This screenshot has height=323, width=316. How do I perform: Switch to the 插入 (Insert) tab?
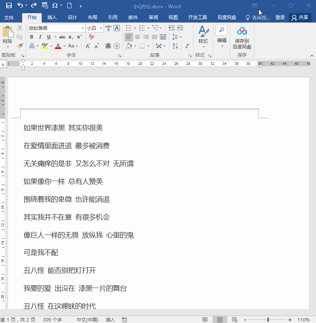coord(52,17)
